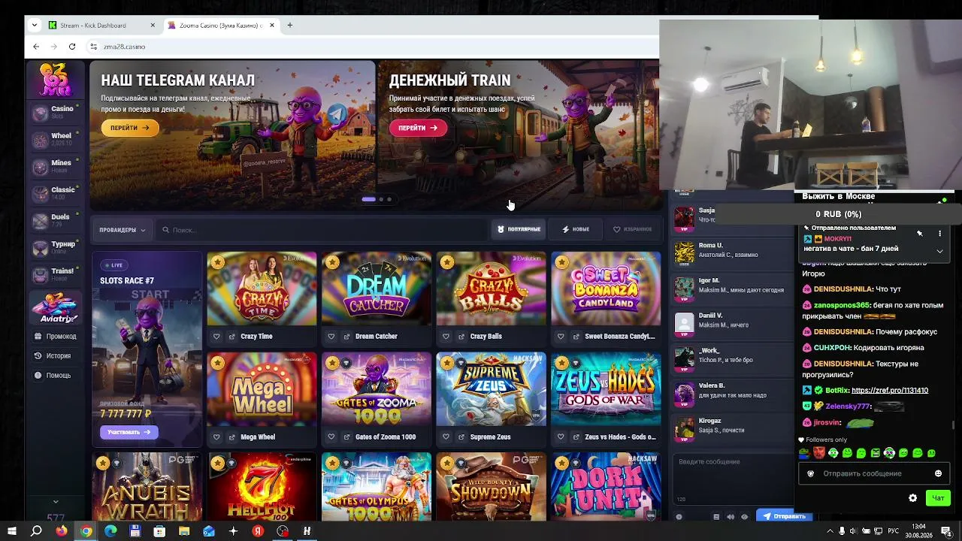Expand the sidebar with the bottom chevron
Image resolution: width=962 pixels, height=541 pixels.
[x=56, y=501]
